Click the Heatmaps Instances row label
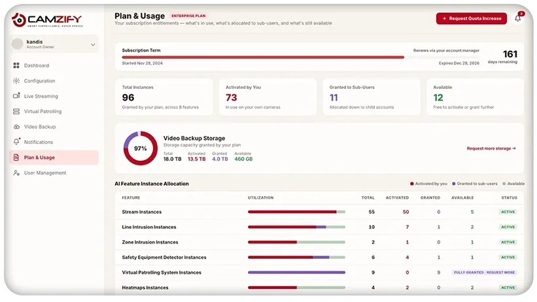The width and height of the screenshot is (537, 302). pyautogui.click(x=145, y=288)
